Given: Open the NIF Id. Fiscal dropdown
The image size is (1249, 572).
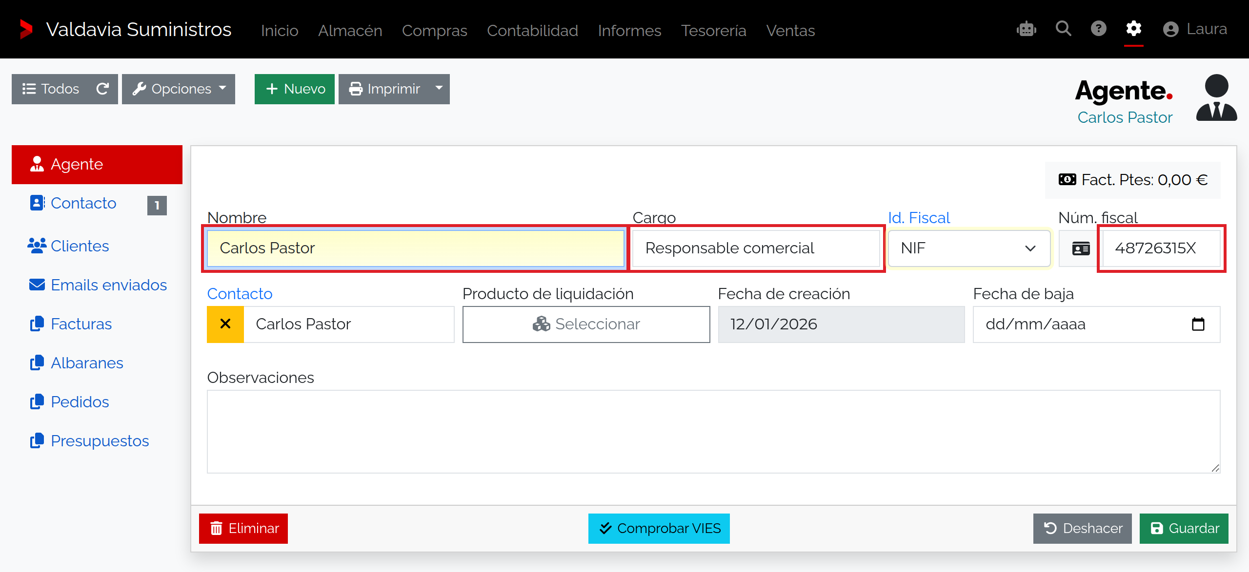Looking at the screenshot, I should click(x=969, y=248).
